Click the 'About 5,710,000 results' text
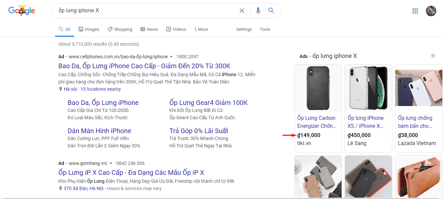 coord(99,44)
